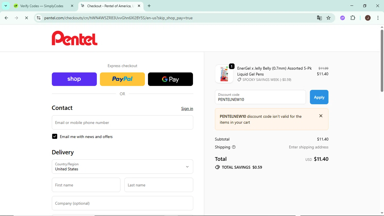384x216 pixels.
Task: Open the Chrome three-dot menu
Action: [x=378, y=18]
